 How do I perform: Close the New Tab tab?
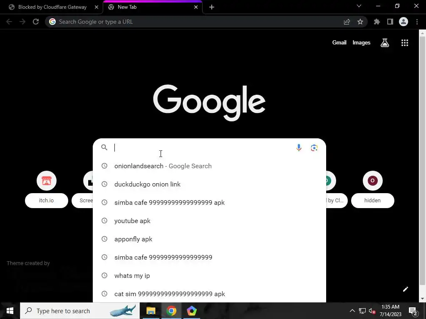(x=196, y=7)
